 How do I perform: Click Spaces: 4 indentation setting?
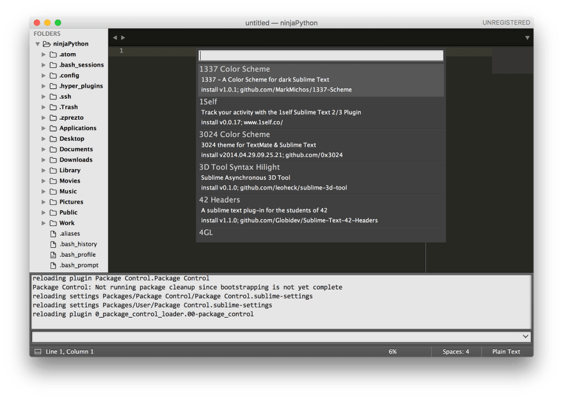456,352
